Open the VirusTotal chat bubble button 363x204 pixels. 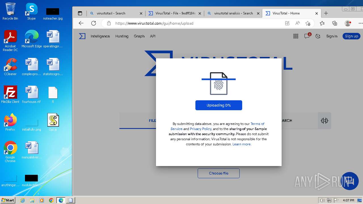click(x=350, y=181)
